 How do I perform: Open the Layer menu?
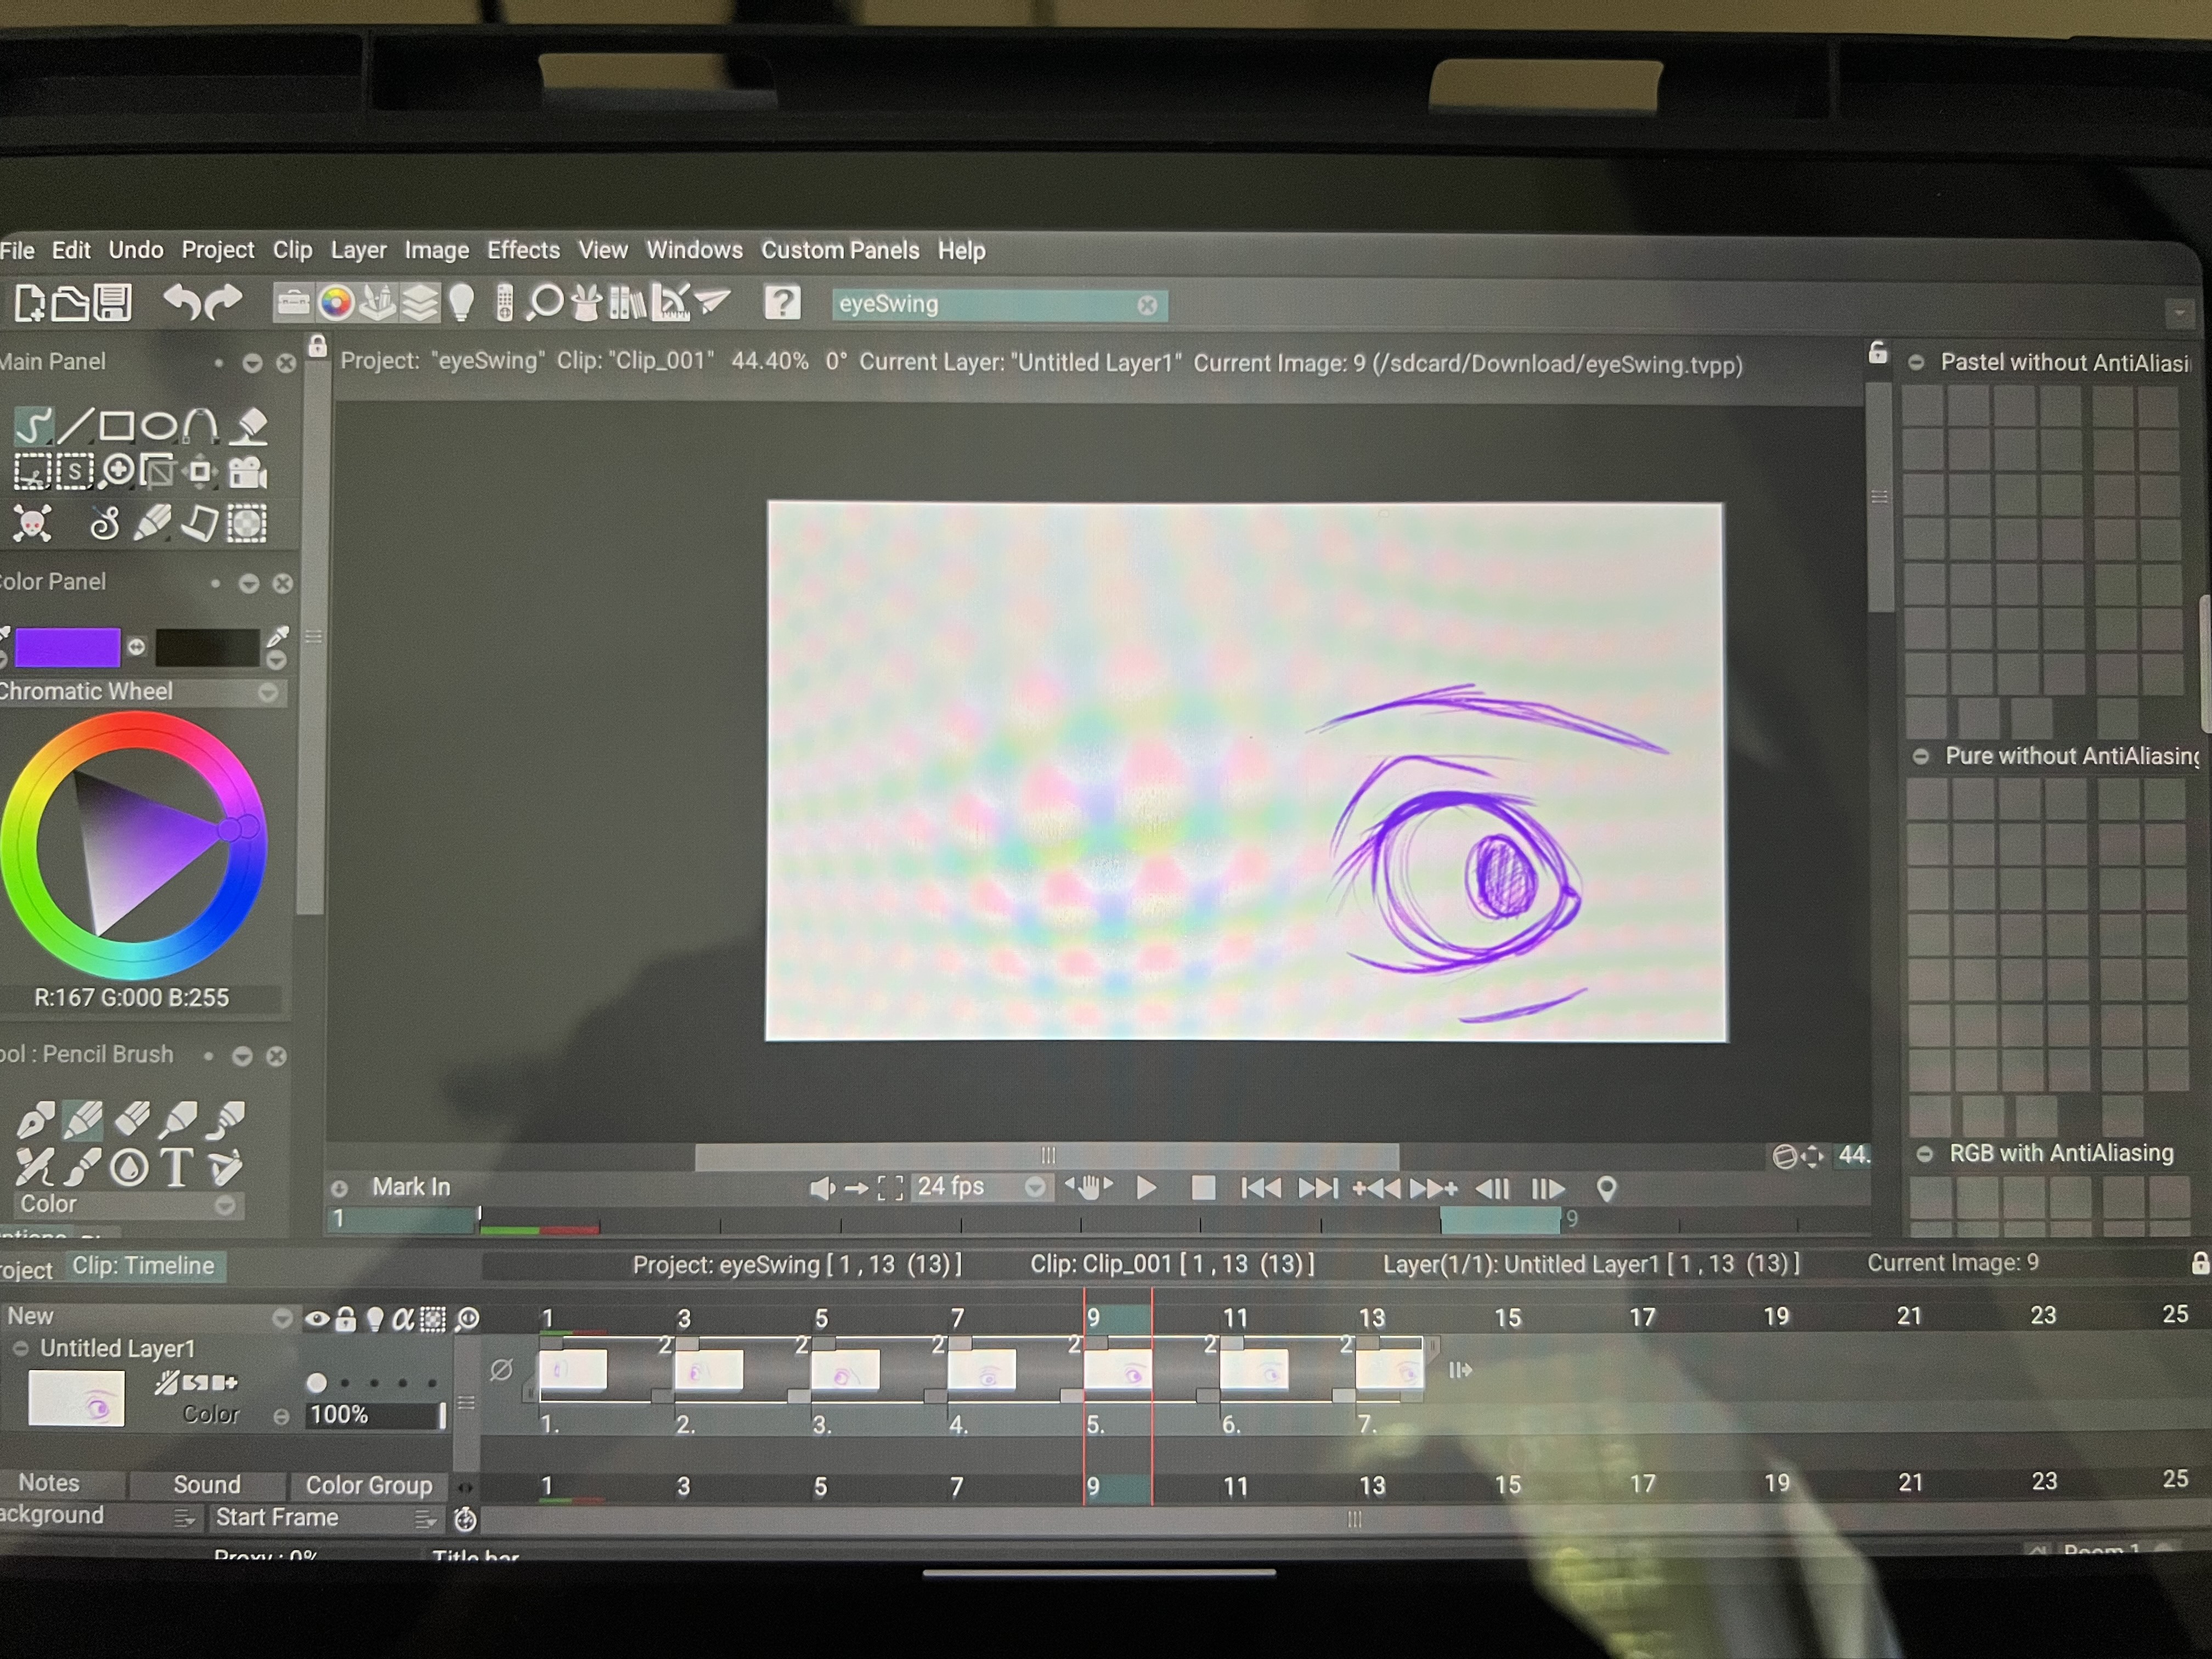[x=358, y=250]
